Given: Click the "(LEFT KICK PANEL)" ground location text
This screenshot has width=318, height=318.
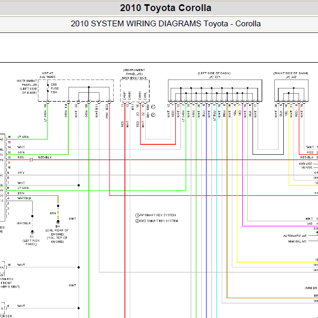Looking at the screenshot, I should coord(31,242).
